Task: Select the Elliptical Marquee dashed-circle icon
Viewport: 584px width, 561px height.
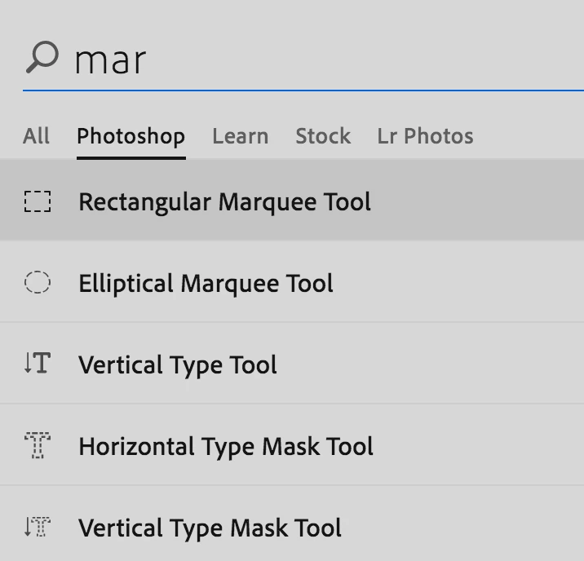Action: point(38,283)
